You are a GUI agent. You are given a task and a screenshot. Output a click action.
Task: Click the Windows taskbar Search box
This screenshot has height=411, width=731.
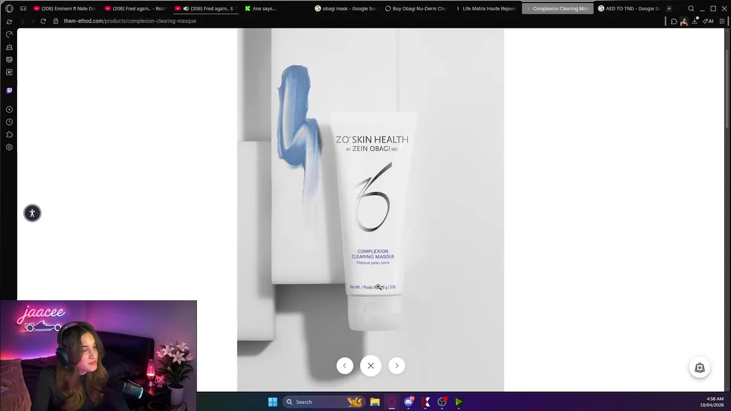pos(323,402)
